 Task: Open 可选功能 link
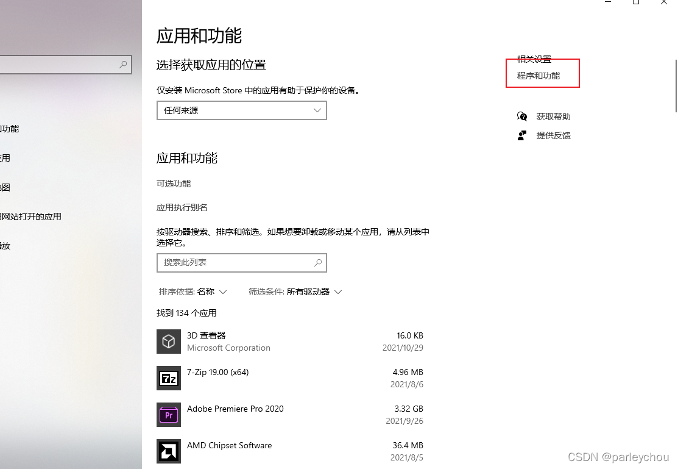click(x=174, y=184)
